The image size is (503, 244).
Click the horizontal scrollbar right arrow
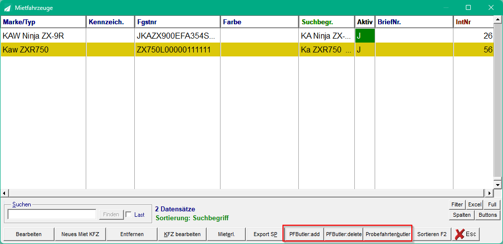489,193
